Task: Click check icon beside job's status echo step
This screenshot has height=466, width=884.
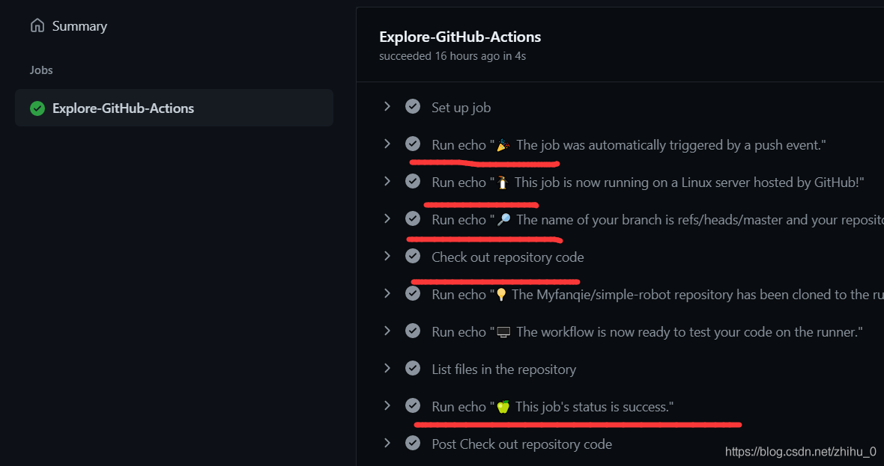Action: pyautogui.click(x=413, y=405)
